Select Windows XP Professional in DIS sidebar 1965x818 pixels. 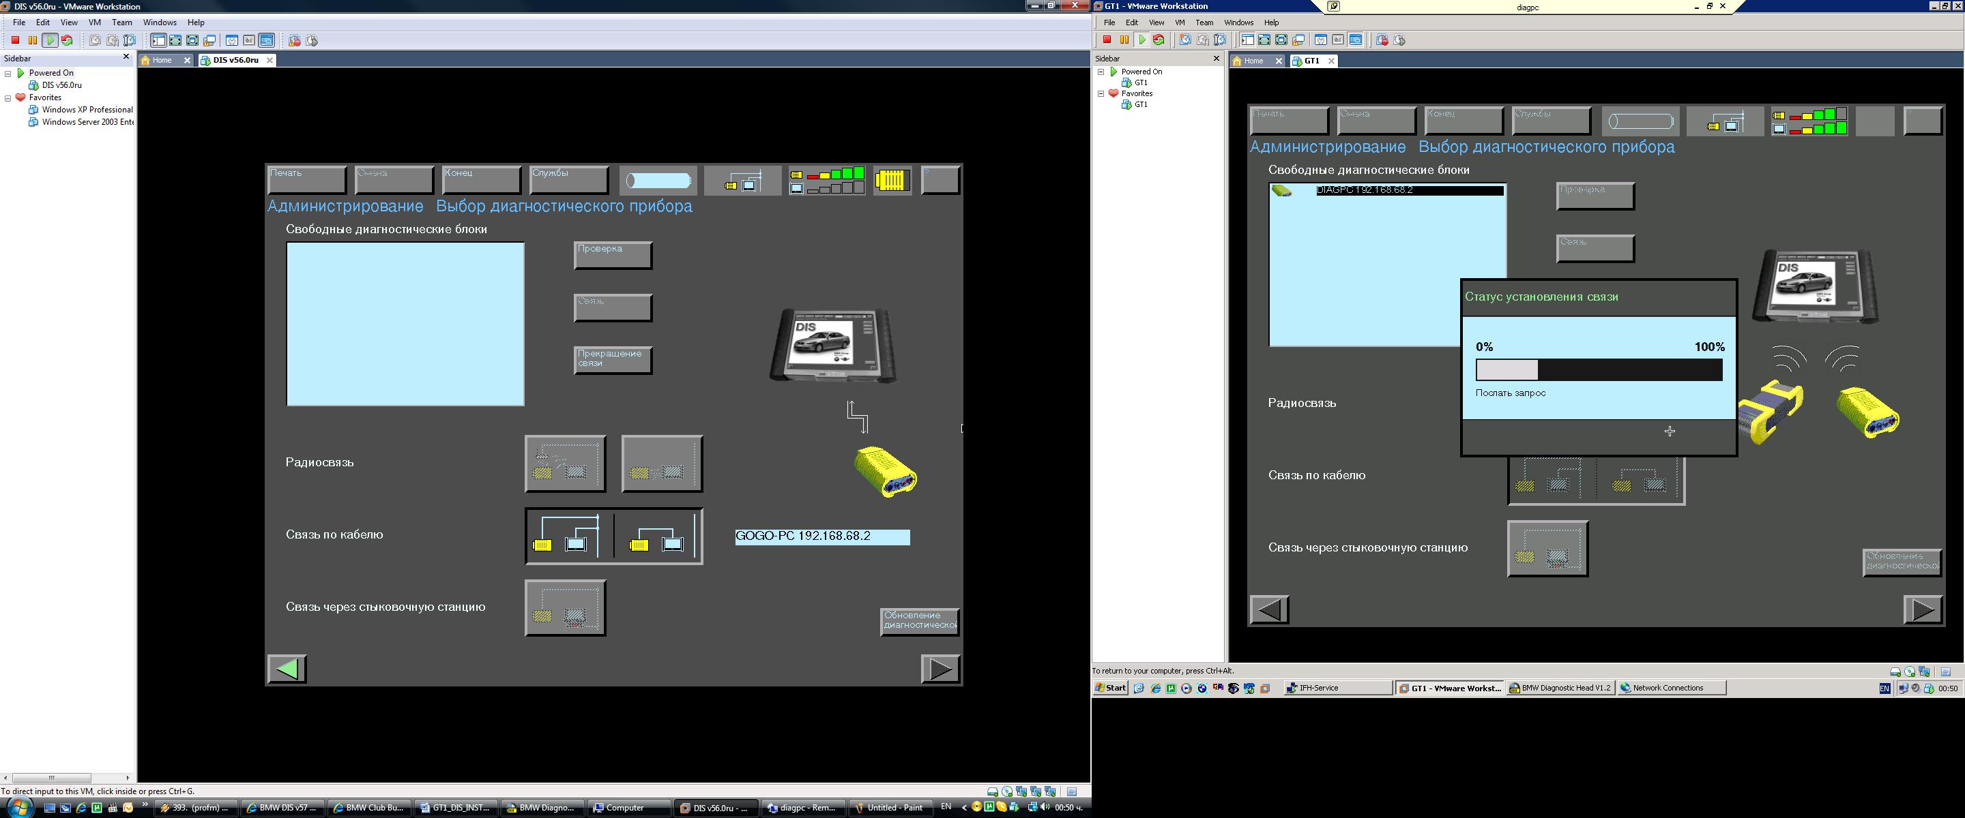pos(81,110)
